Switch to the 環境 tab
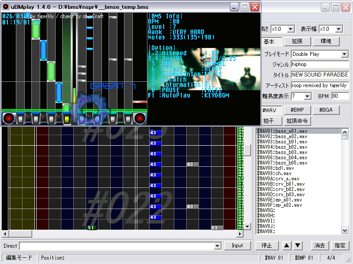The height and width of the screenshot is (264, 353). [326, 41]
